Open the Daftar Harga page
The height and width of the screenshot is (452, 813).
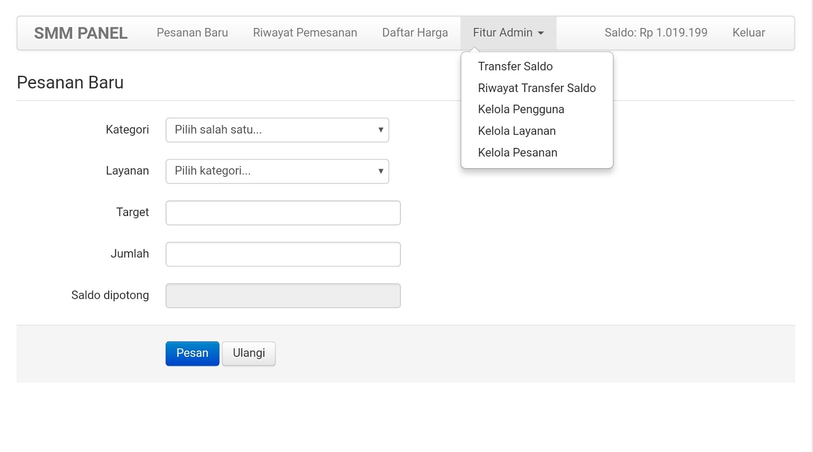tap(415, 33)
